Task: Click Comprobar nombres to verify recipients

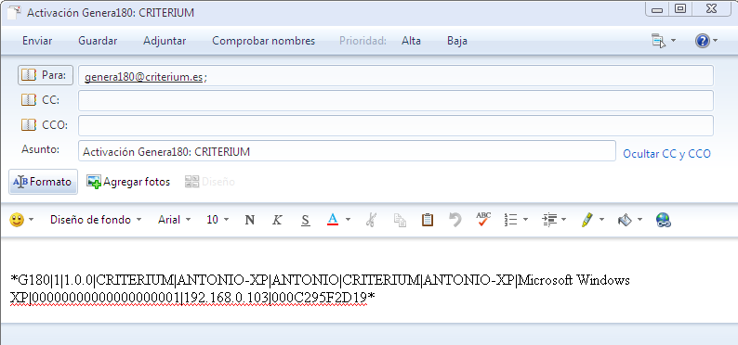Action: tap(264, 41)
